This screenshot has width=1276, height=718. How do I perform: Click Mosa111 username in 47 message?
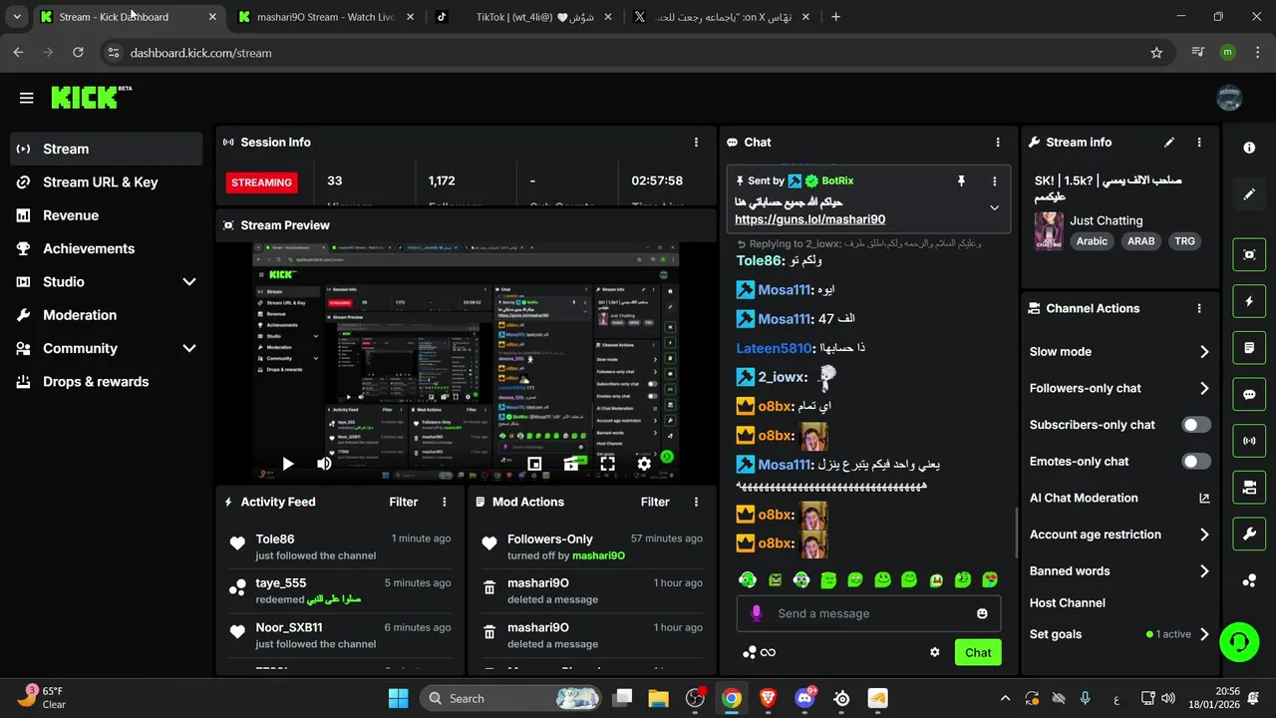click(784, 319)
